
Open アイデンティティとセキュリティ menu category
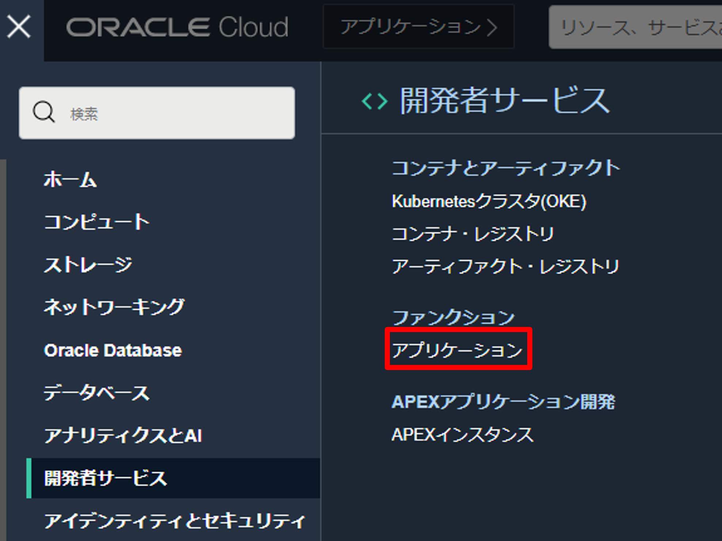[174, 521]
